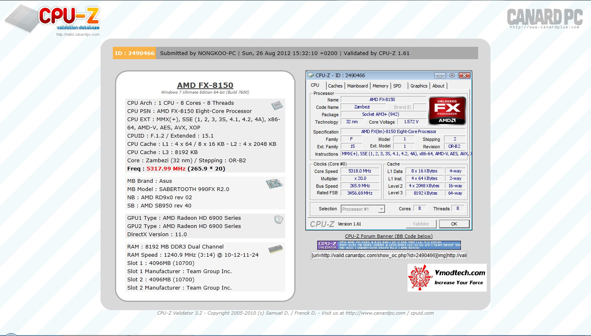
Task: Select the SPD tab
Action: coord(397,86)
